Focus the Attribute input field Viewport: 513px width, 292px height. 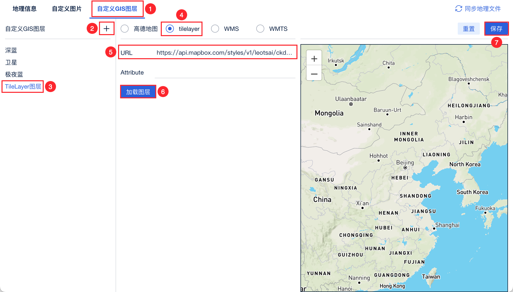coord(225,73)
